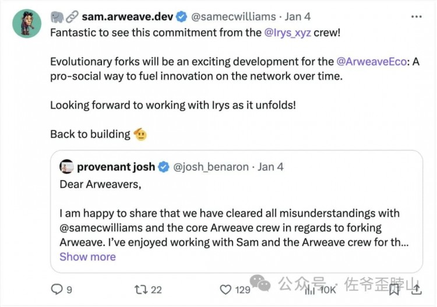
Task: Bookmark this tweet
Action: click(394, 290)
